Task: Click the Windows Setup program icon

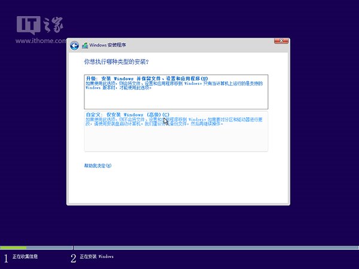Action: click(x=84, y=45)
